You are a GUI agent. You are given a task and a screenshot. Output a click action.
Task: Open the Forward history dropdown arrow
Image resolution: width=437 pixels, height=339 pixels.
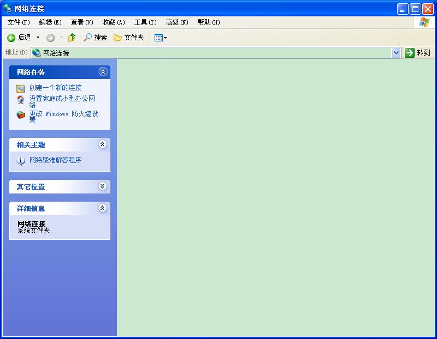pyautogui.click(x=61, y=38)
